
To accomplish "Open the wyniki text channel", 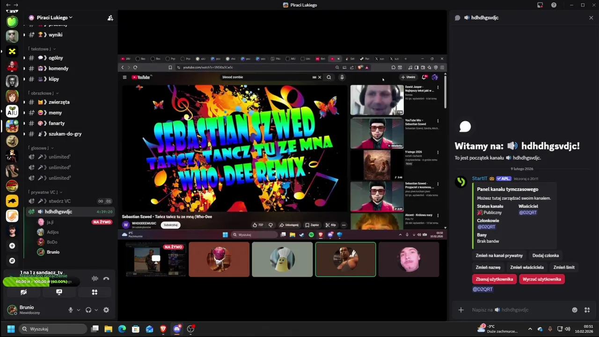I will 69,35.
